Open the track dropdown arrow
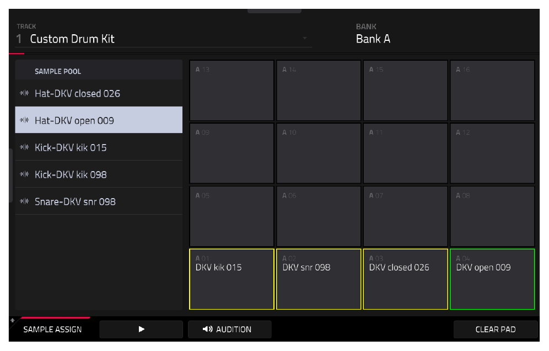Image resolution: width=549 pixels, height=351 pixels. (305, 38)
